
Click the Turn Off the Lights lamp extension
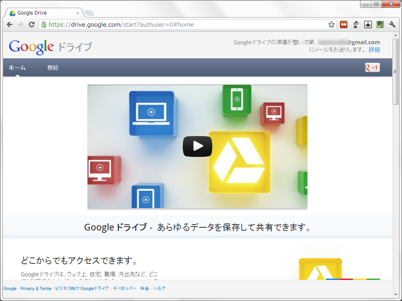pyautogui.click(x=356, y=24)
